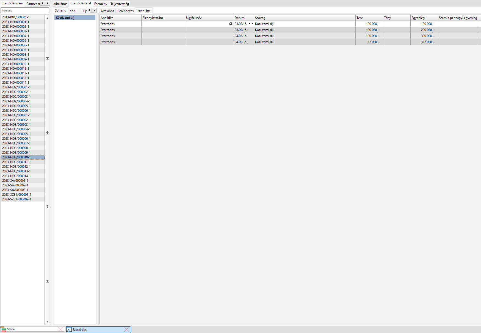Screen dimensions: 481x333
Task: Select contract 2023-SA/000001-1
Action: click(x=23, y=181)
